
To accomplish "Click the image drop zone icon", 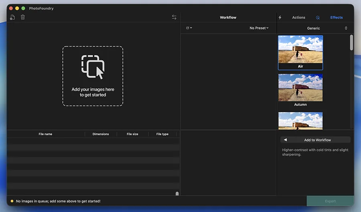I will [x=93, y=67].
